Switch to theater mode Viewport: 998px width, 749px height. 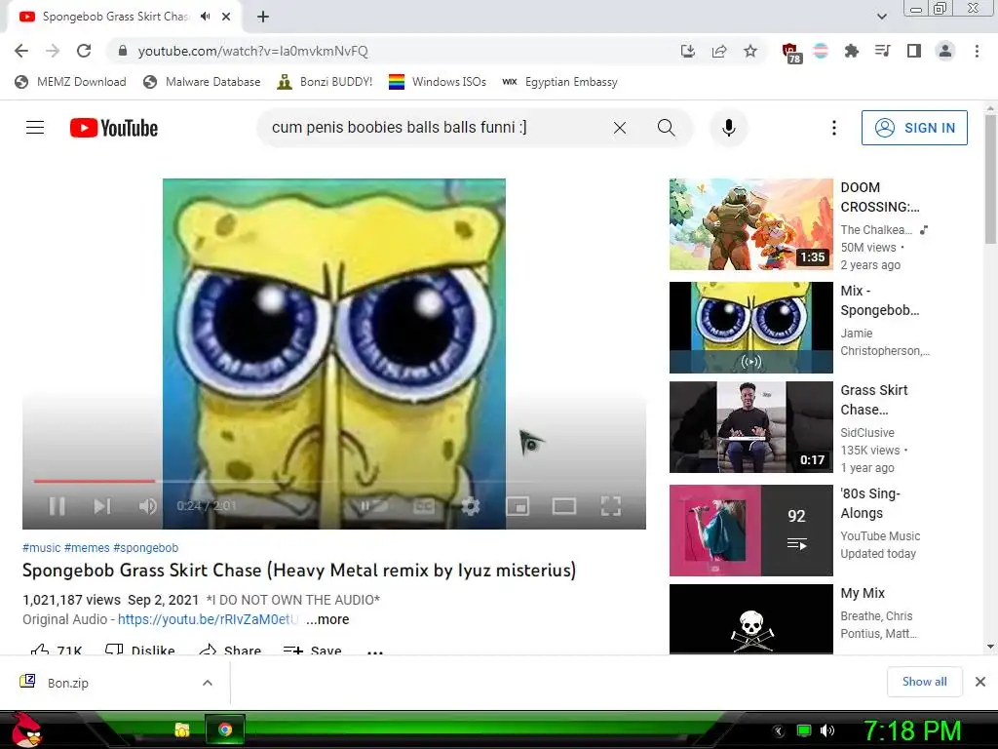(564, 506)
